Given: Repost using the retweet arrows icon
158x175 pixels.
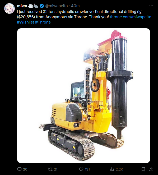Looking at the screenshot, I should tap(50, 169).
